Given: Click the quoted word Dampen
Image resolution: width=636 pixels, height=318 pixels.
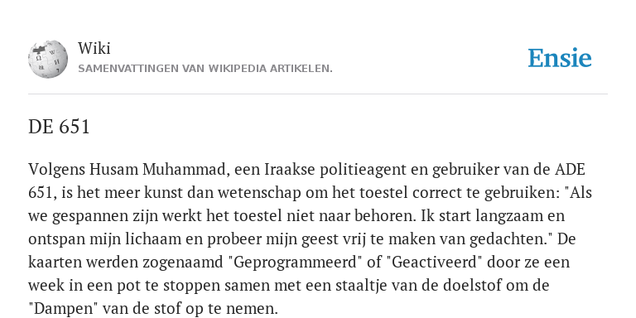Looking at the screenshot, I should pyautogui.click(x=63, y=309).
